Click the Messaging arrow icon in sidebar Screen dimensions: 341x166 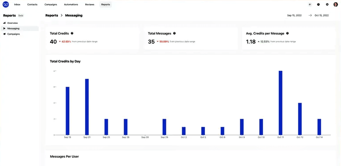(4, 28)
